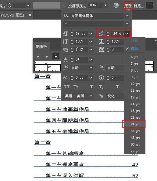Expand the 英语：美国 language dropdown
157x181 pixels.
point(91,96)
